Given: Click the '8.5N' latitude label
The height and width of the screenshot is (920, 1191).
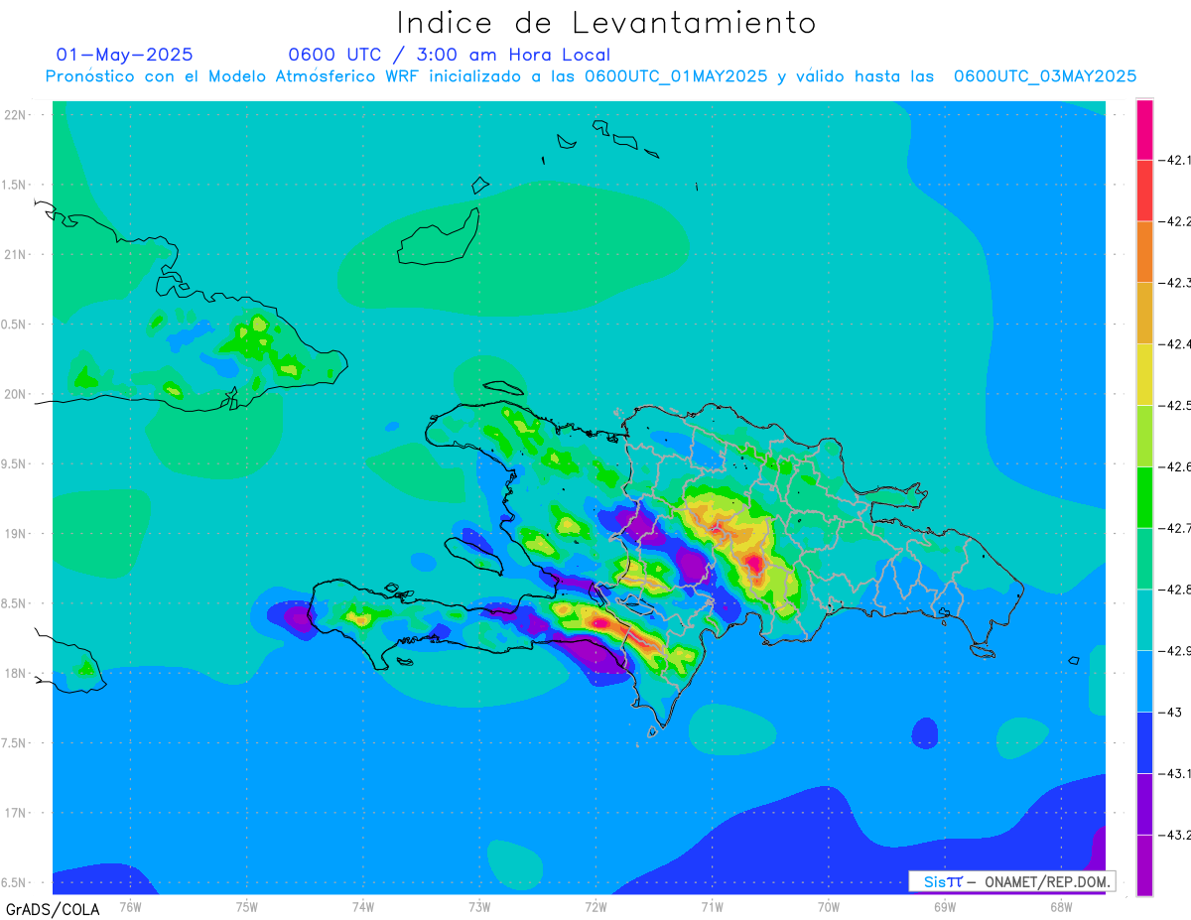Looking at the screenshot, I should pyautogui.click(x=14, y=604).
